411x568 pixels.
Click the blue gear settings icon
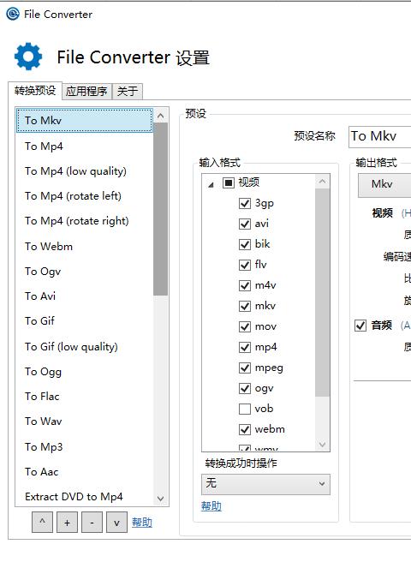28,57
